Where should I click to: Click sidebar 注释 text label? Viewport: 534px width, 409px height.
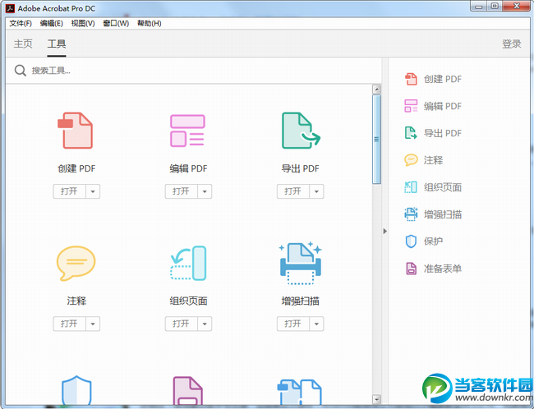433,159
